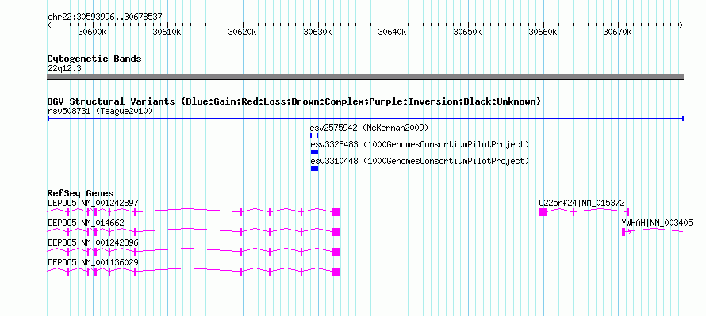Click the 30650k ruler tick label
706x316 pixels.
tap(467, 32)
